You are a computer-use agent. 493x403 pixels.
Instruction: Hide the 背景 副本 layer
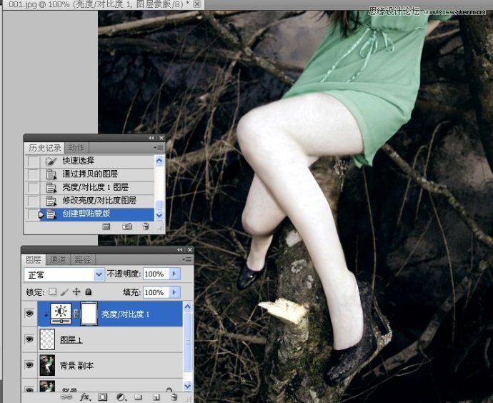[29, 365]
